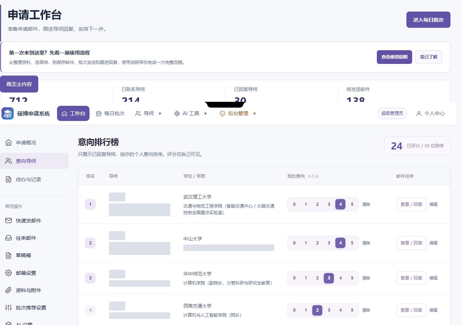Expand the 后台管理 dropdown arrow
This screenshot has width=462, height=325.
[x=254, y=114]
